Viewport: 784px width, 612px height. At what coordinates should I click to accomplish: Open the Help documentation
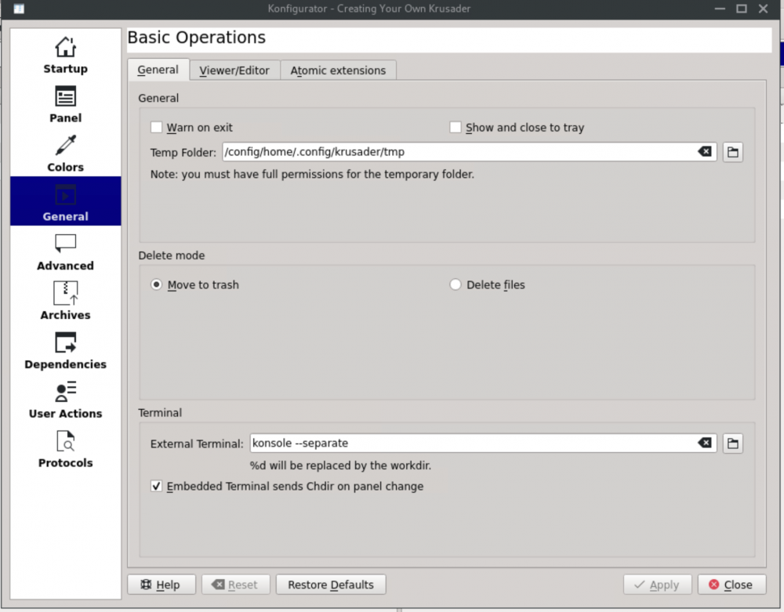pos(161,585)
